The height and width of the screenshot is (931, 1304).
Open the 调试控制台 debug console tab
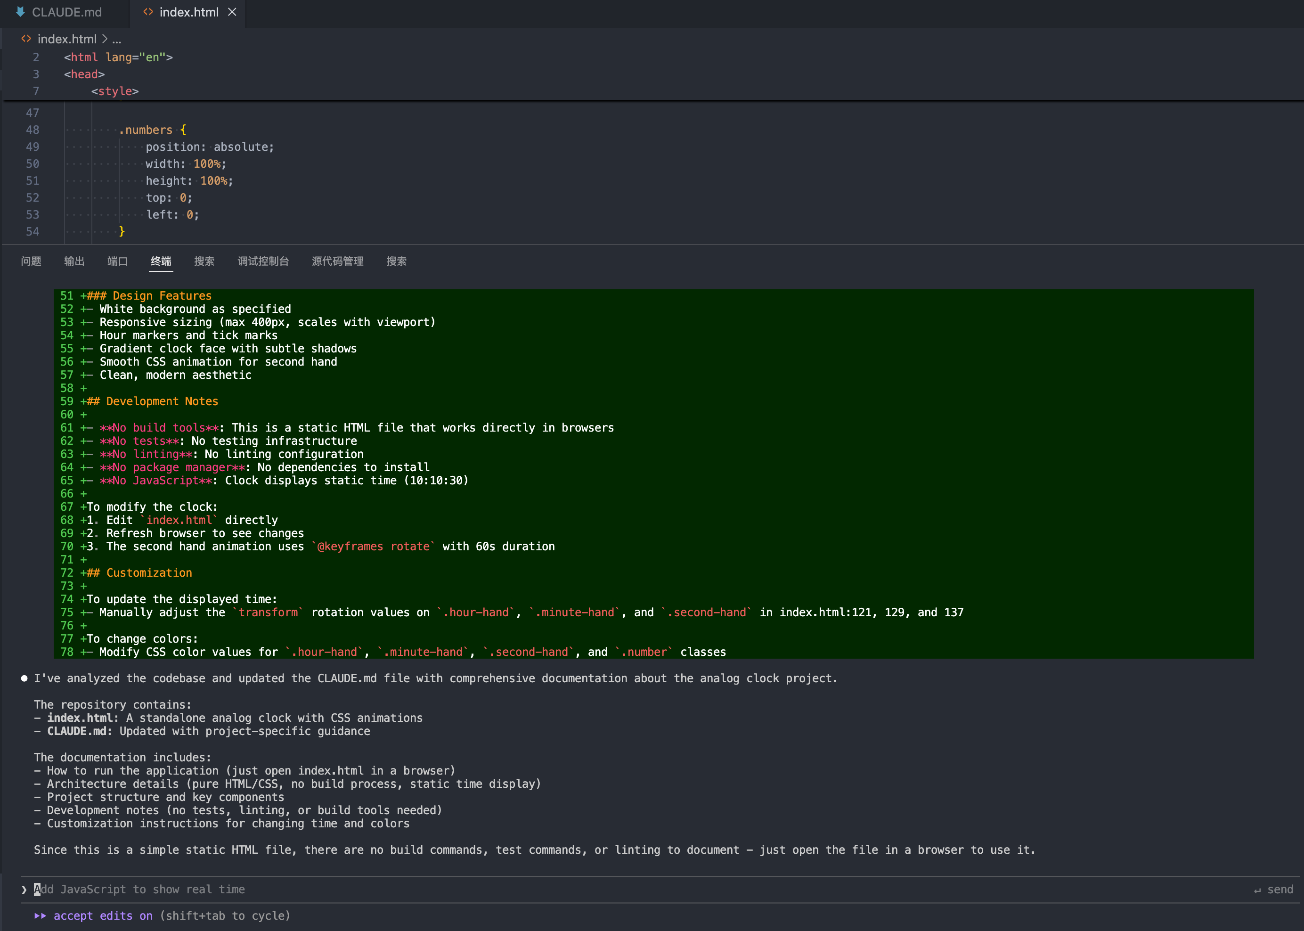[x=263, y=261]
